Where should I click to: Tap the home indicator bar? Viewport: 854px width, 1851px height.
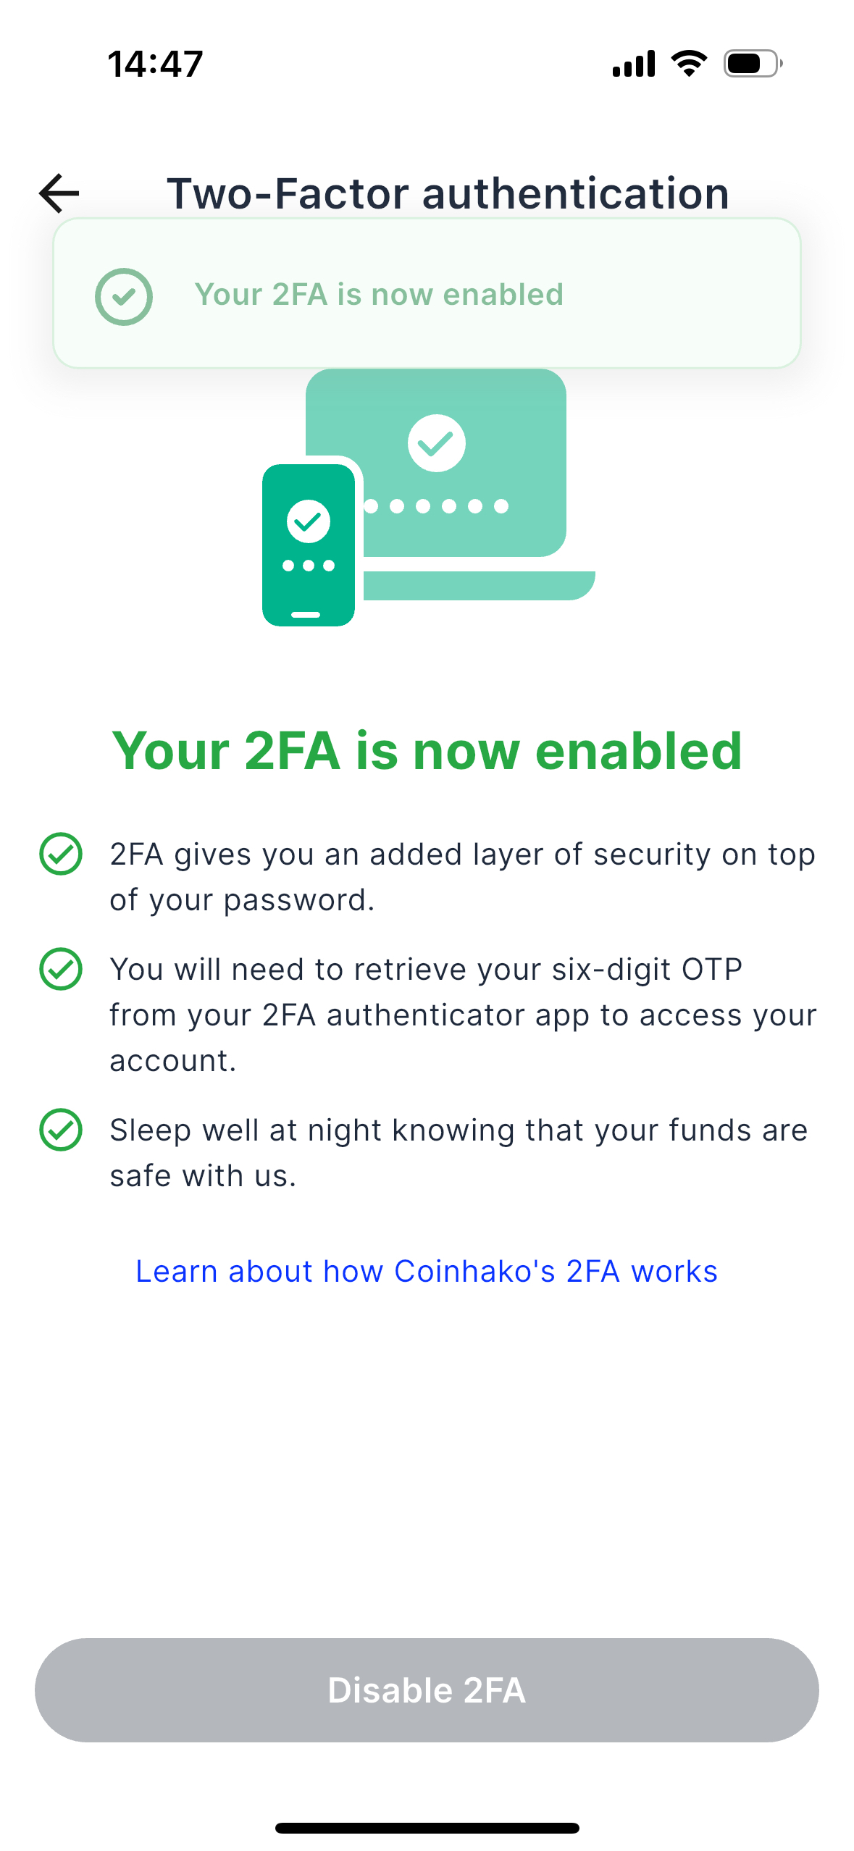(427, 1828)
